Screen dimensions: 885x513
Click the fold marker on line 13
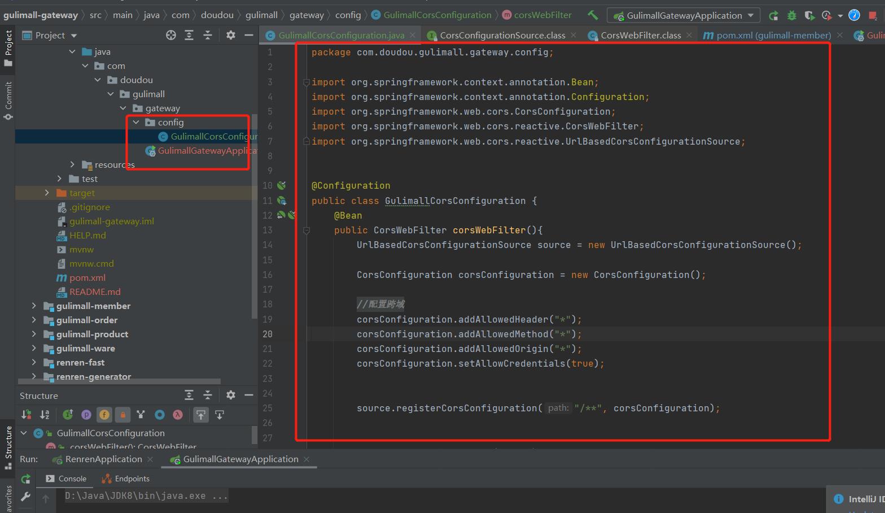coord(306,230)
